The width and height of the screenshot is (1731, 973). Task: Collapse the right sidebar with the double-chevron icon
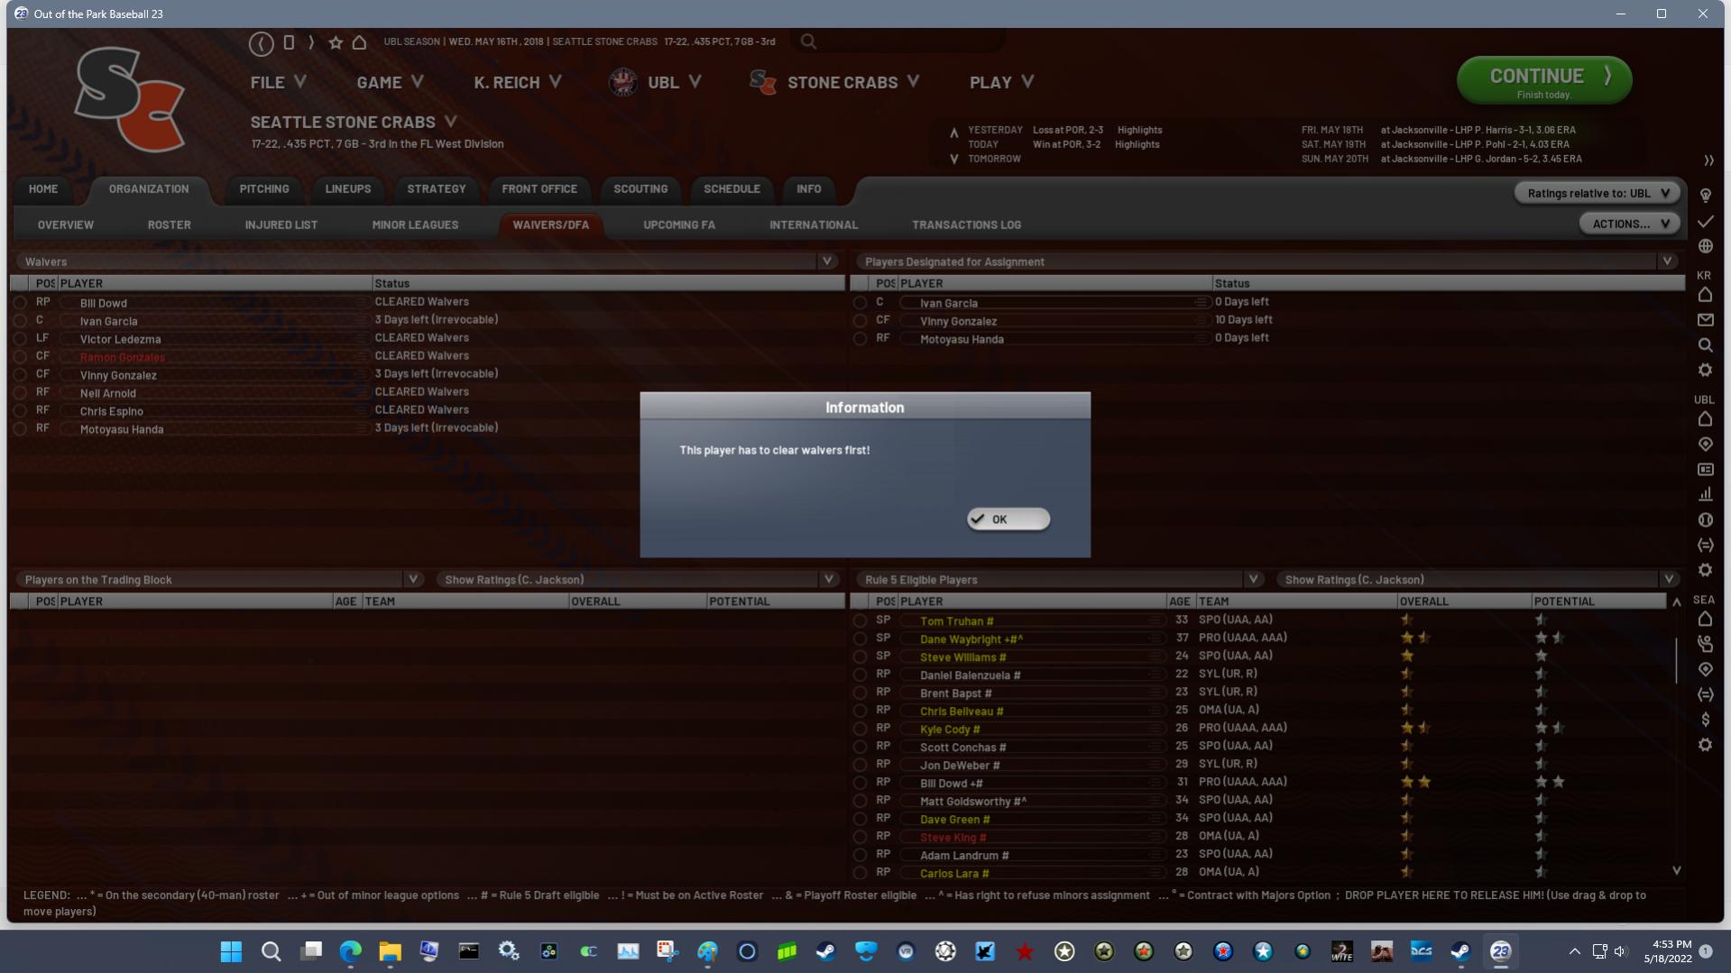pyautogui.click(x=1708, y=161)
